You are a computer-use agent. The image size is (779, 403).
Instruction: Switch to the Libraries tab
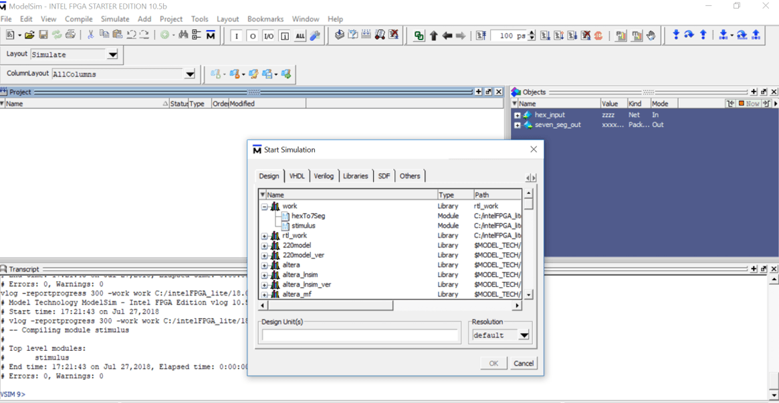click(x=356, y=176)
